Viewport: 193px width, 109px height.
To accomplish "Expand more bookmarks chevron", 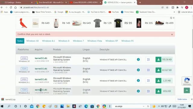I will pyautogui.click(x=174, y=12).
